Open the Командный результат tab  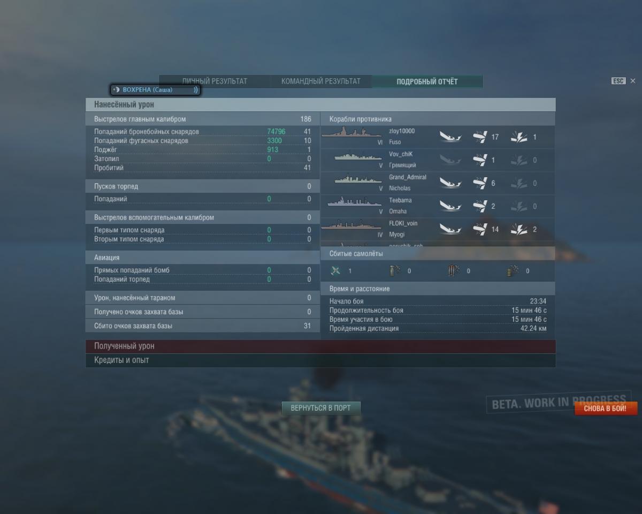tap(321, 81)
